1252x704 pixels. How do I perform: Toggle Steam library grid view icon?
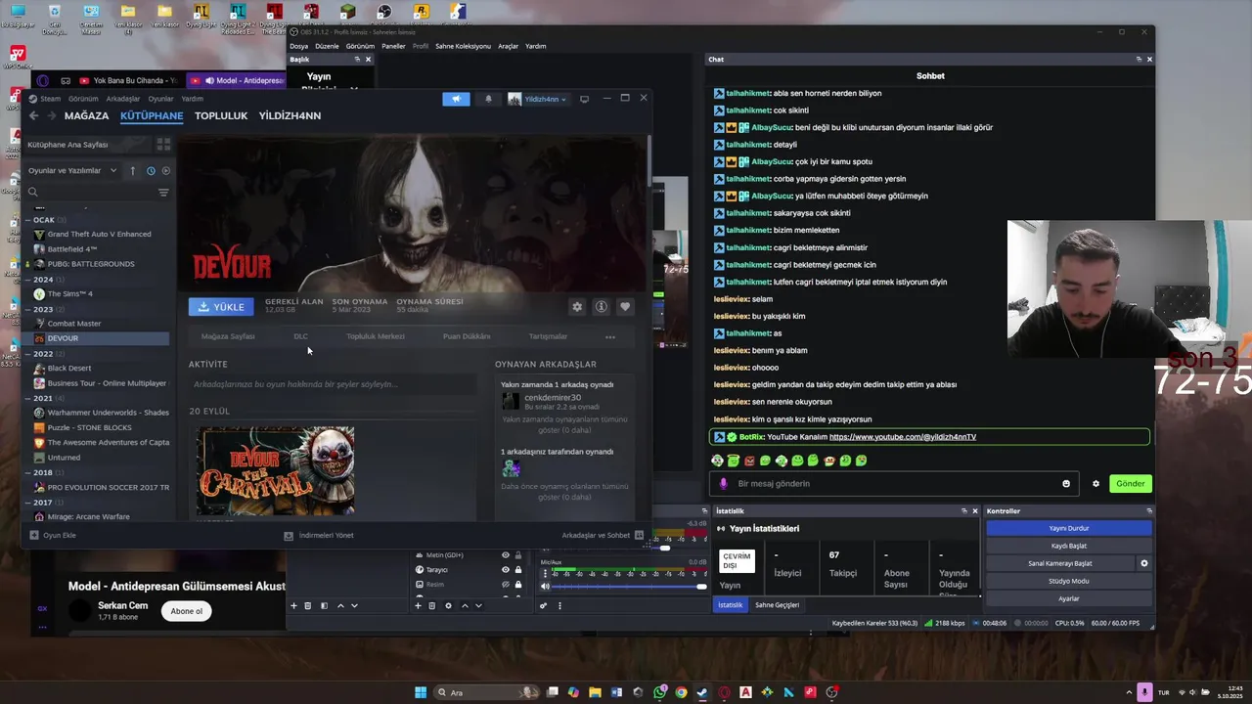click(163, 144)
